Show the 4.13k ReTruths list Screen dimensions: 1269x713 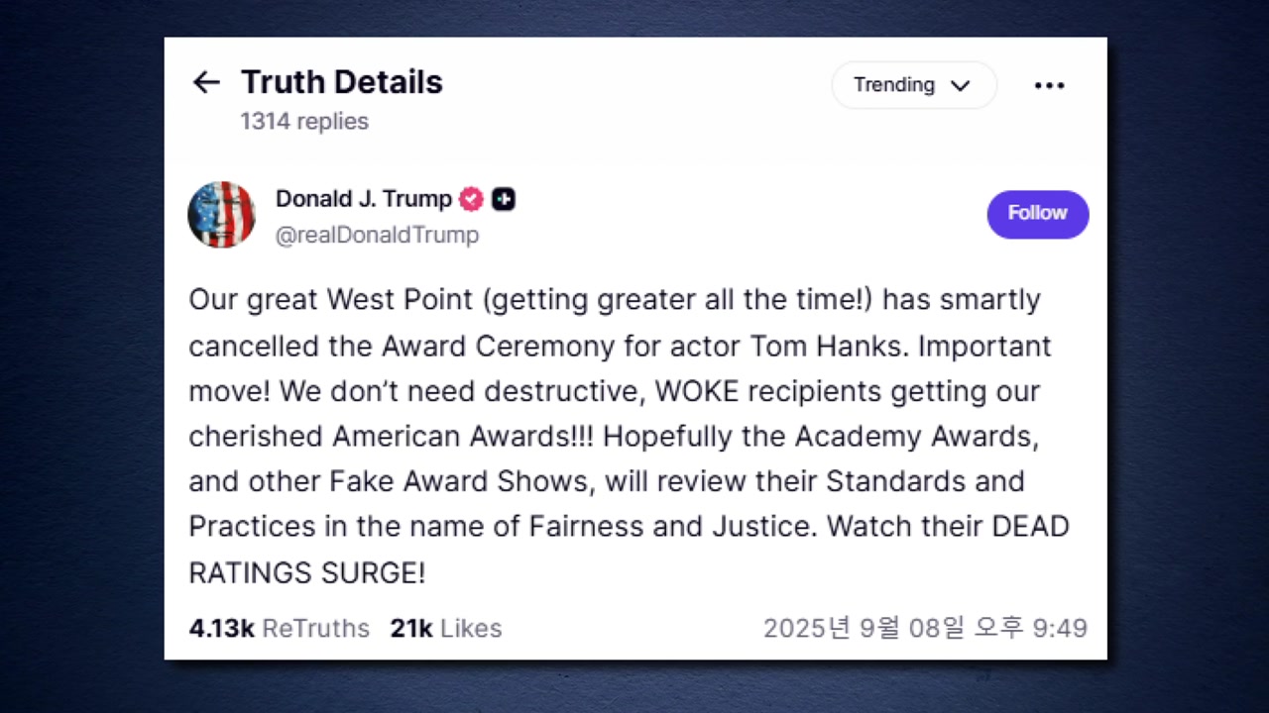coord(279,628)
